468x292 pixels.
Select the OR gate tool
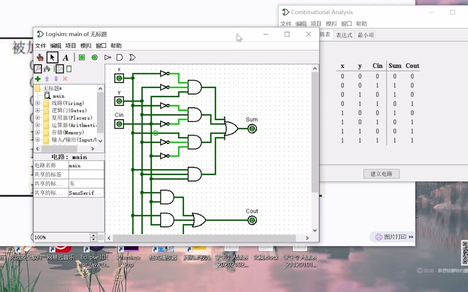(132, 57)
